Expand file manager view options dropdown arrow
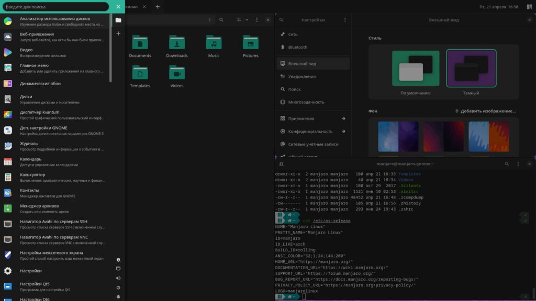This screenshot has height=301, width=536. coord(247,20)
